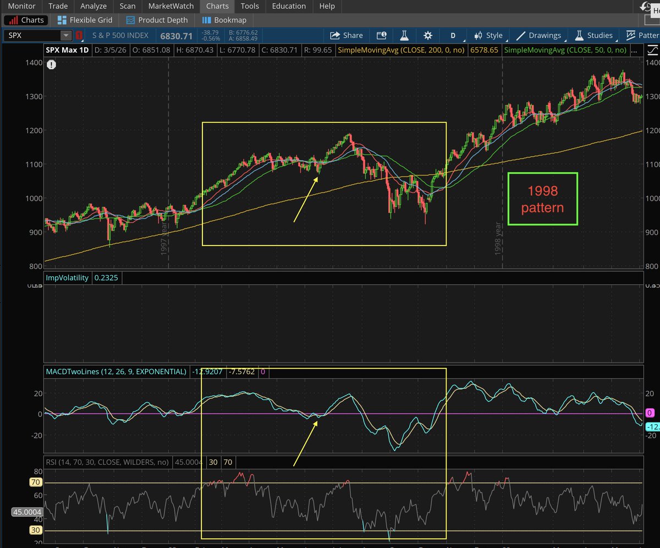Click the Share chart button
Viewport: 660px width, 548px height.
coord(346,35)
